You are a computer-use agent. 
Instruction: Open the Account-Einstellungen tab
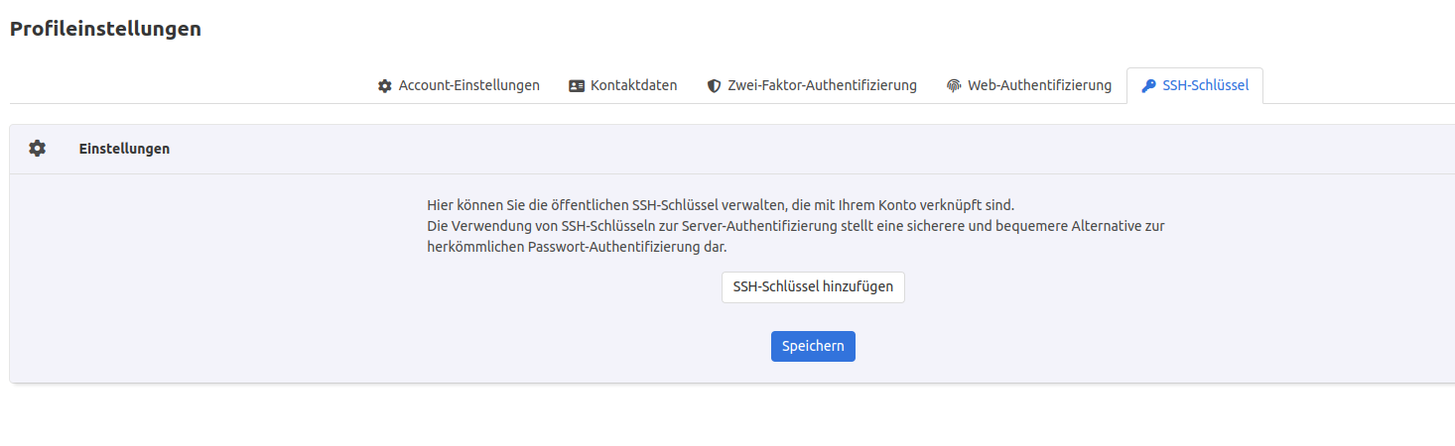coord(468,86)
